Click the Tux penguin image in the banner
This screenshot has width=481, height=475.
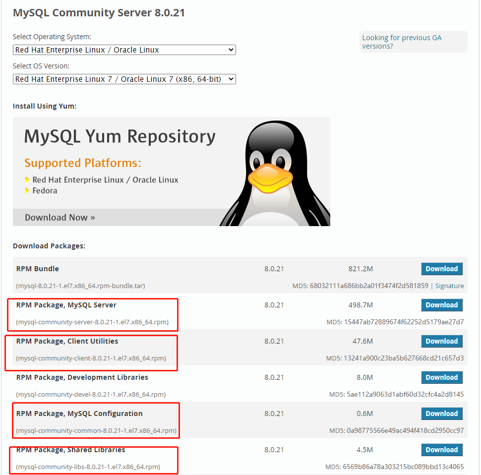[275, 173]
